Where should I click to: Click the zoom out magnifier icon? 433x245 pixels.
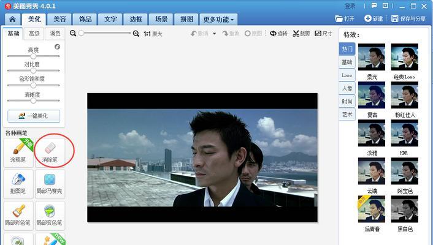pos(73,34)
